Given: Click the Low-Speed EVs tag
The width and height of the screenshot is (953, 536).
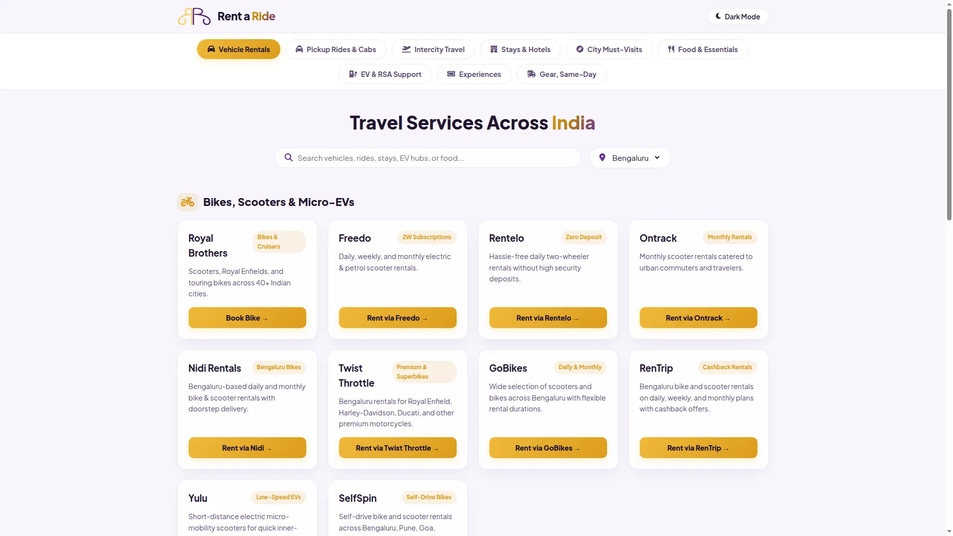Looking at the screenshot, I should (x=278, y=497).
